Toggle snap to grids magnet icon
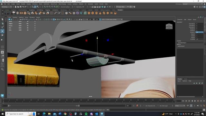 (x=45, y=7)
